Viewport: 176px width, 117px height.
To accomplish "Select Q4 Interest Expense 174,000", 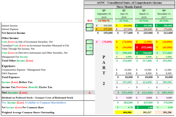I will pos(164,29).
